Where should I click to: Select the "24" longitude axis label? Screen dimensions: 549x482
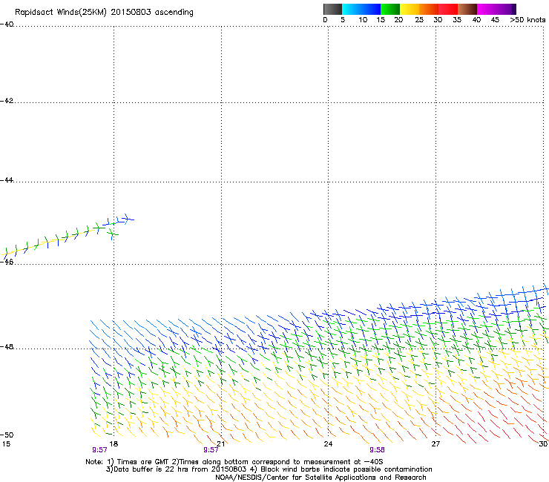coord(328,444)
